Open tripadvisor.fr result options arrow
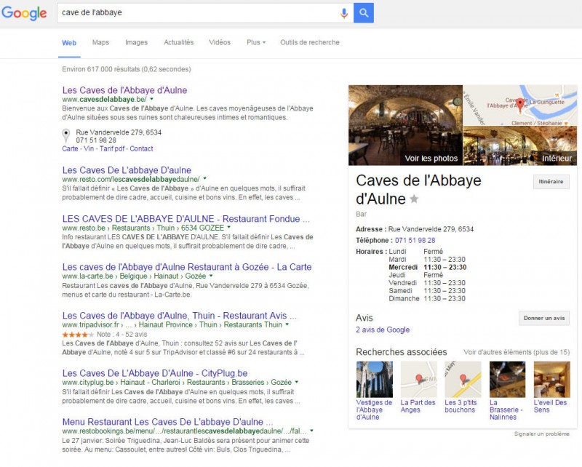This screenshot has width=582, height=467. pyautogui.click(x=287, y=324)
